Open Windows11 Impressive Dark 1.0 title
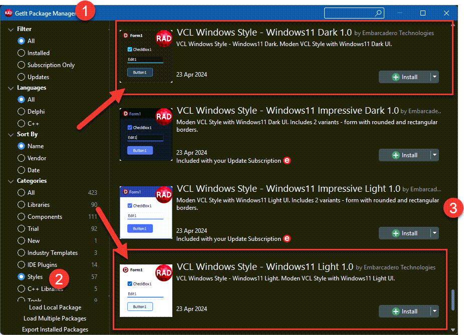Viewport: 464px width, 335px height. coord(287,110)
